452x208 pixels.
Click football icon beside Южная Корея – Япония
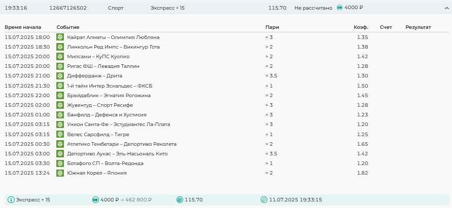click(60, 173)
